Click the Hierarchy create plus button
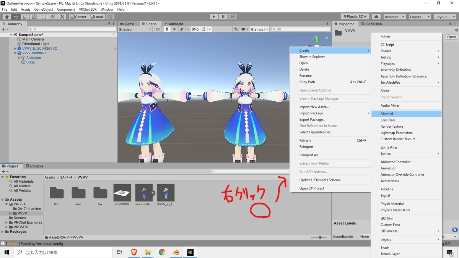 point(5,29)
